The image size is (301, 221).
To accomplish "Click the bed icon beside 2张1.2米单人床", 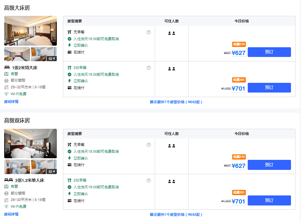I will 8,180.
